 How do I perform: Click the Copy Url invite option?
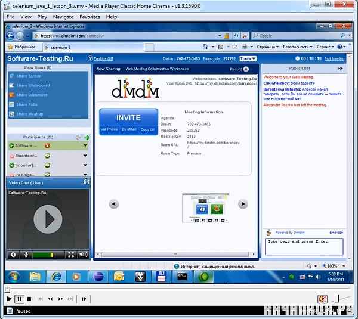pyautogui.click(x=147, y=129)
